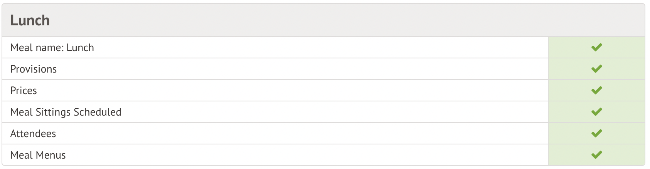Select the Meal Sittings Scheduled label
Viewport: 650px width, 169px height.
coord(66,112)
